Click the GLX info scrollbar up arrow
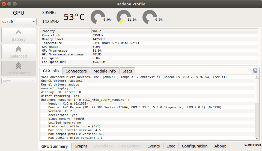 coord(257,77)
